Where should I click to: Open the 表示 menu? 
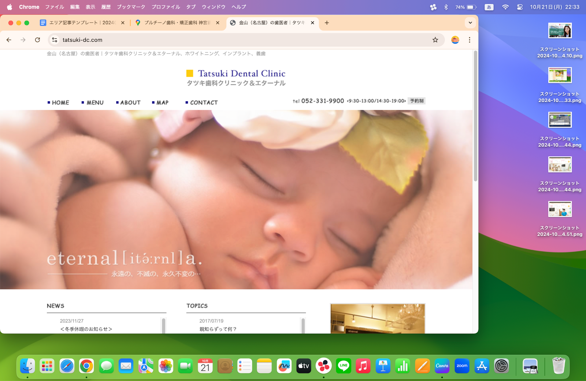90,7
